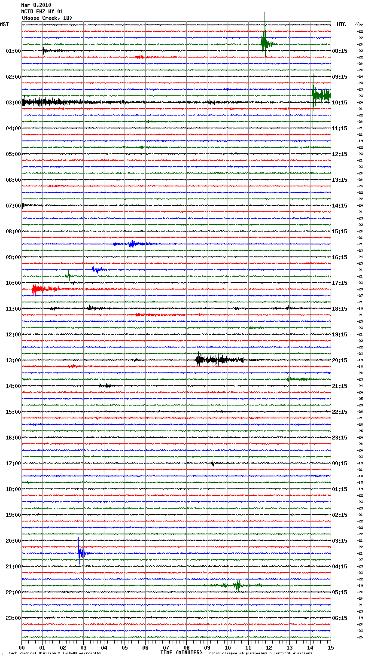Image resolution: width=365 pixels, height=659 pixels.
Task: Click the TIME (MINUTES) axis title
Action: click(181, 653)
